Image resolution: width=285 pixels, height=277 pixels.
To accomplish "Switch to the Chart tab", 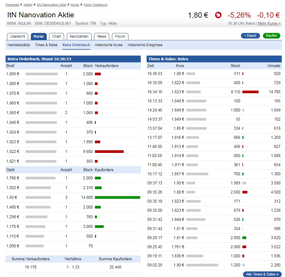I will point(57,36).
